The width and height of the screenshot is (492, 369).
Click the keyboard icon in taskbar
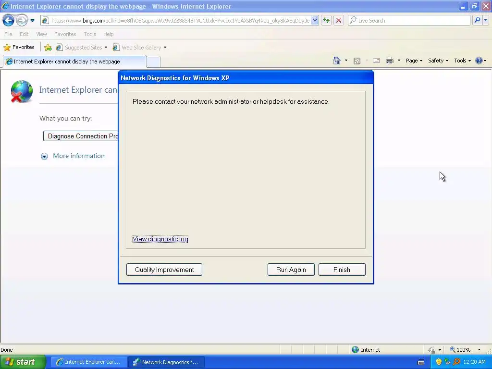tap(421, 362)
